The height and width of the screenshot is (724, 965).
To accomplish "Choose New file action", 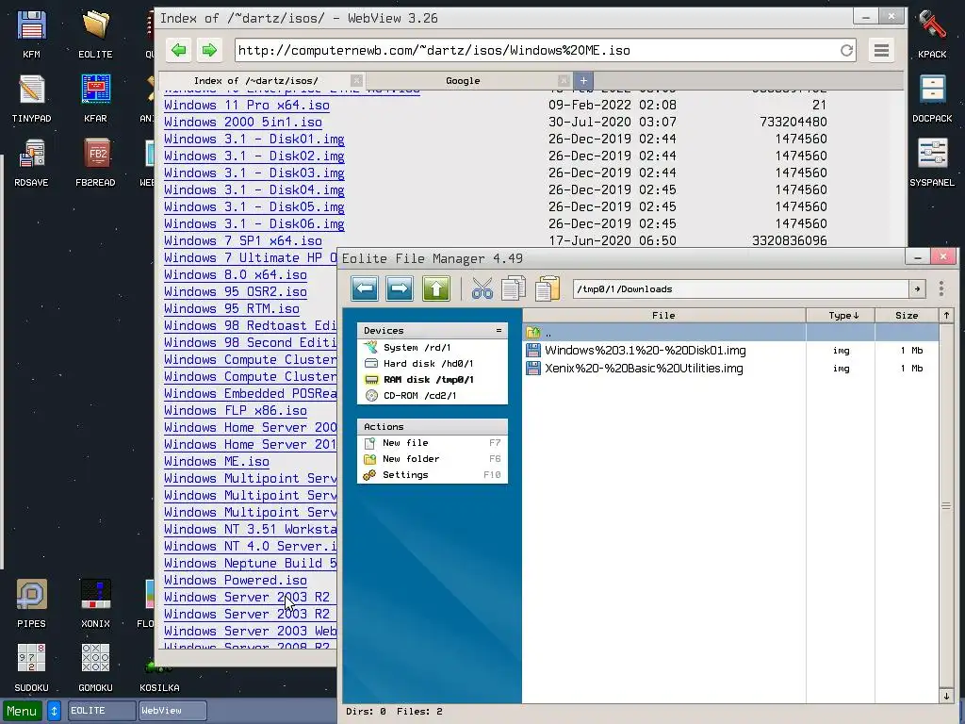I will (x=432, y=443).
